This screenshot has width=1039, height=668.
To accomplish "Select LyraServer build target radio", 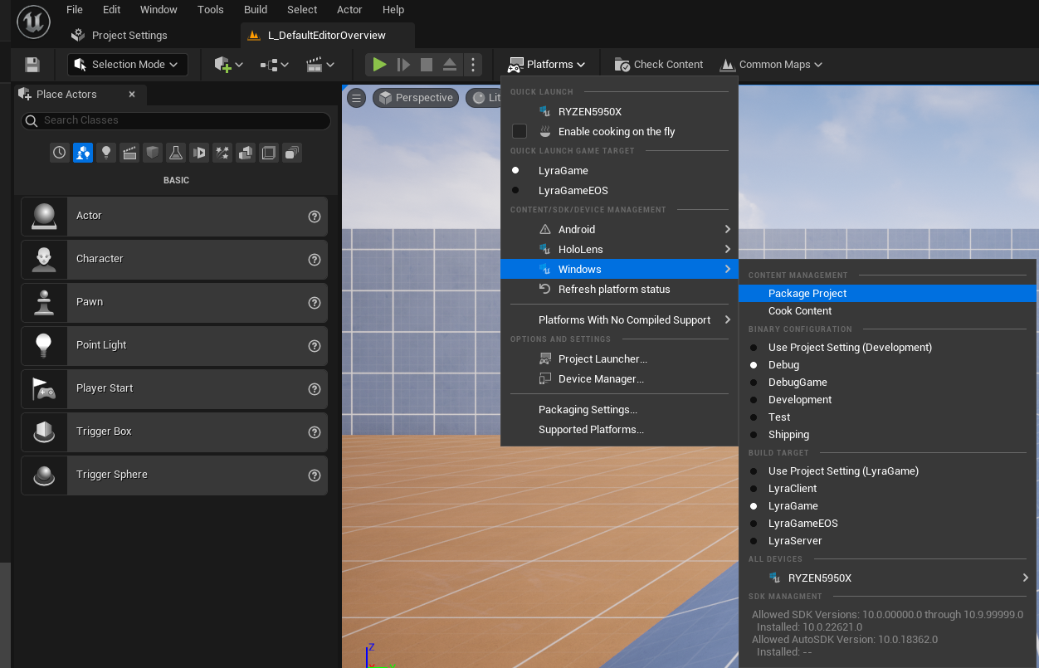I will click(x=754, y=541).
